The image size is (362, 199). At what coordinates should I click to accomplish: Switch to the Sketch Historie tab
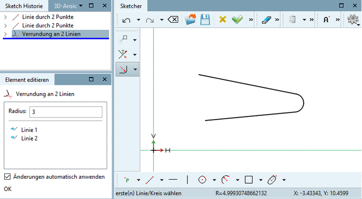point(24,6)
